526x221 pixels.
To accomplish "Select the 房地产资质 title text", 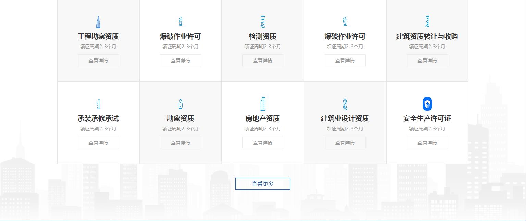I will tap(263, 119).
